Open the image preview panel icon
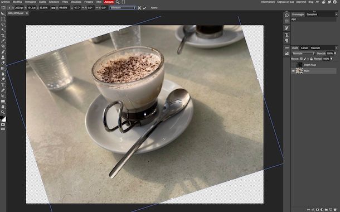The image size is (340, 212). [x=286, y=54]
